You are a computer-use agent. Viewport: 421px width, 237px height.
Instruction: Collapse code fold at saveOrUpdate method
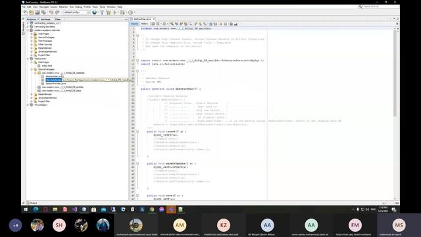(137, 164)
